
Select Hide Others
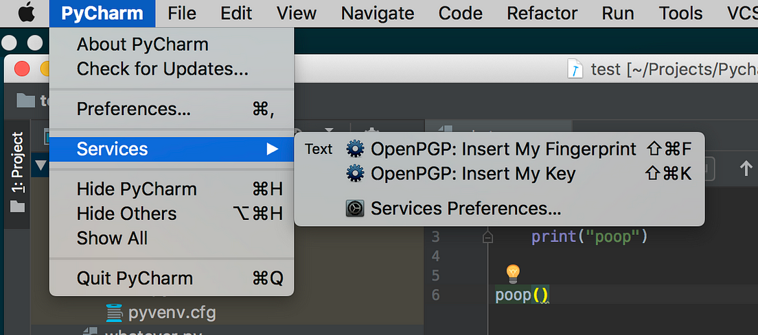(172, 214)
